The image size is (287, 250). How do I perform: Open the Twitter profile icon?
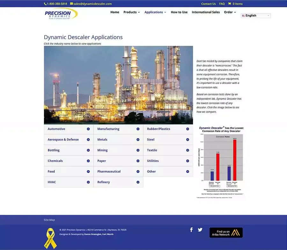click(200, 230)
